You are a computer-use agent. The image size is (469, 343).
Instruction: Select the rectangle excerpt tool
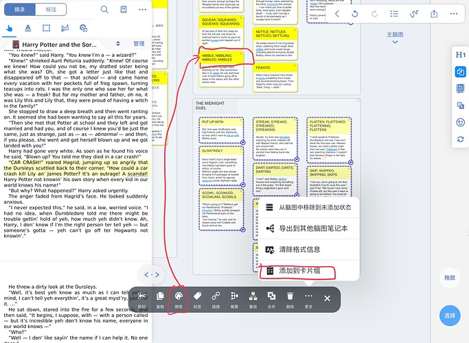pyautogui.click(x=47, y=28)
